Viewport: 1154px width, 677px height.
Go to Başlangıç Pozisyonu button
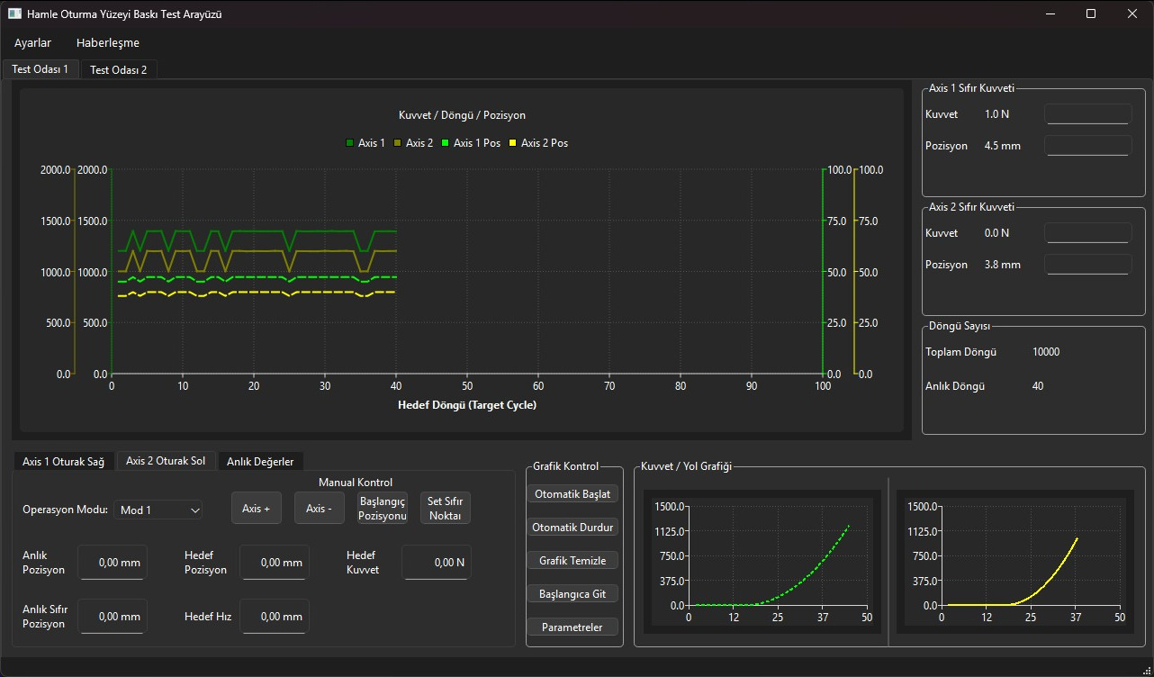click(383, 508)
